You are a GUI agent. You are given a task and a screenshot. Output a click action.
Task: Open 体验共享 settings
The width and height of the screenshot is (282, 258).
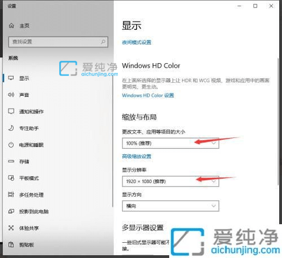point(29,228)
